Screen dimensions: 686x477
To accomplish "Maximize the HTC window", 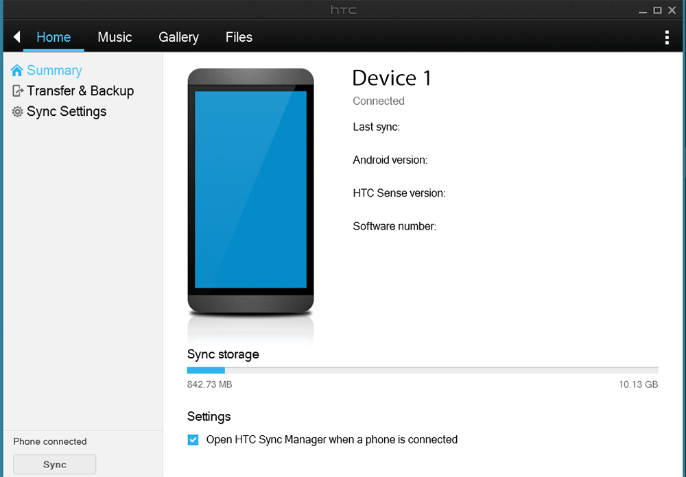I will pos(657,10).
